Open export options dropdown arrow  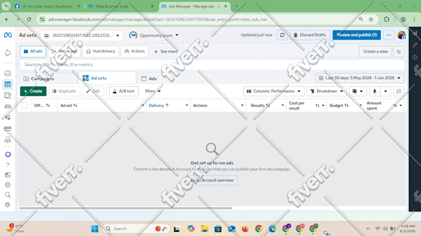coord(386,91)
